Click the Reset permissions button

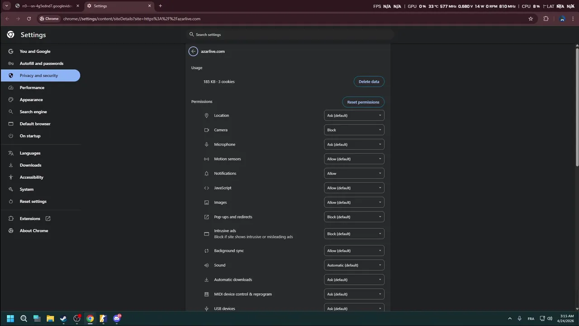(363, 102)
